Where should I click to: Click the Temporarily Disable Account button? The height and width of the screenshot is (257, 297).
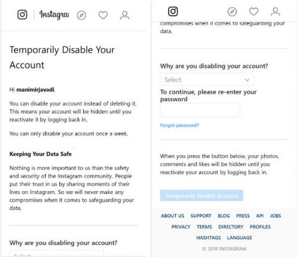point(201,196)
